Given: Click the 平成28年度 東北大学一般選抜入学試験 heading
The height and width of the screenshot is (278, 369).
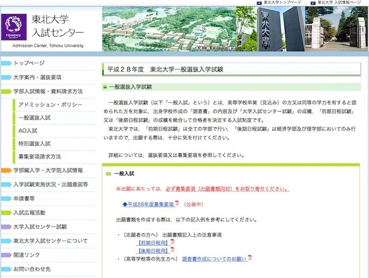Looking at the screenshot, I should (165, 69).
